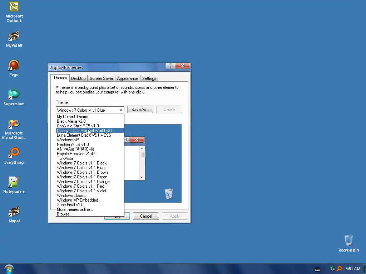Select the Pego desktop shortcut
366x274 pixels.
pos(14,68)
